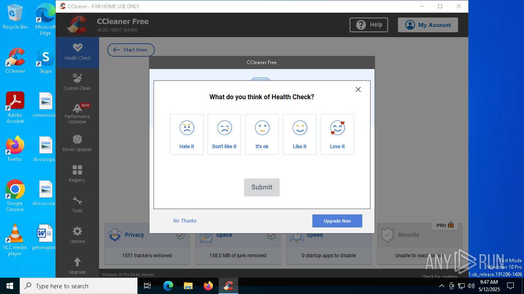The width and height of the screenshot is (524, 294).
Task: Submit the Health Check feedback
Action: pyautogui.click(x=262, y=187)
